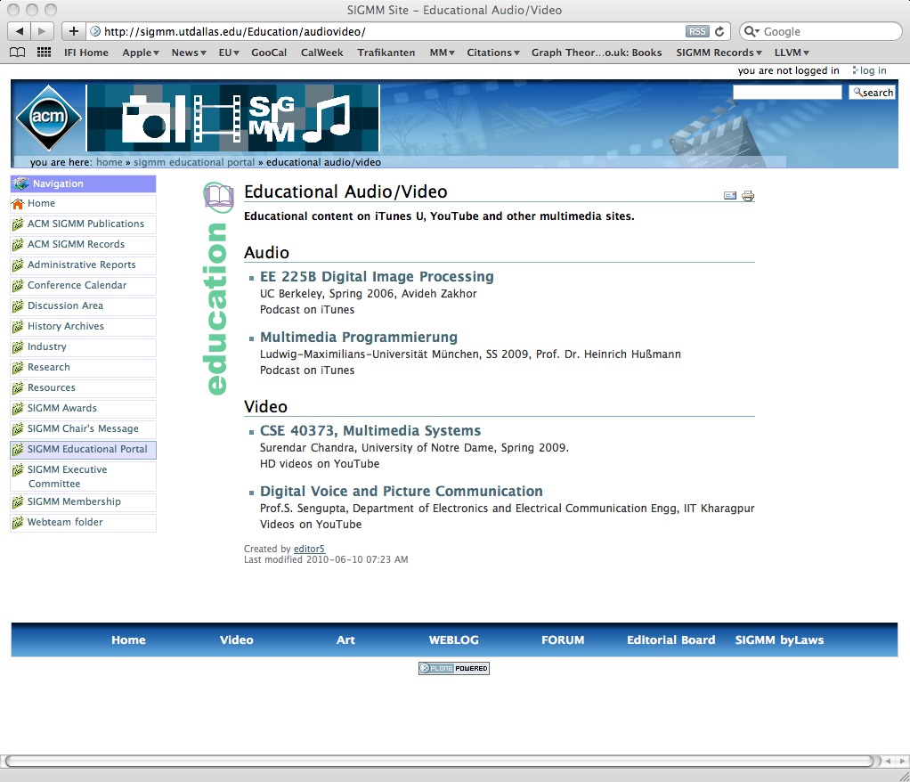
Task: Click the send-to-email envelope icon
Action: tap(730, 196)
